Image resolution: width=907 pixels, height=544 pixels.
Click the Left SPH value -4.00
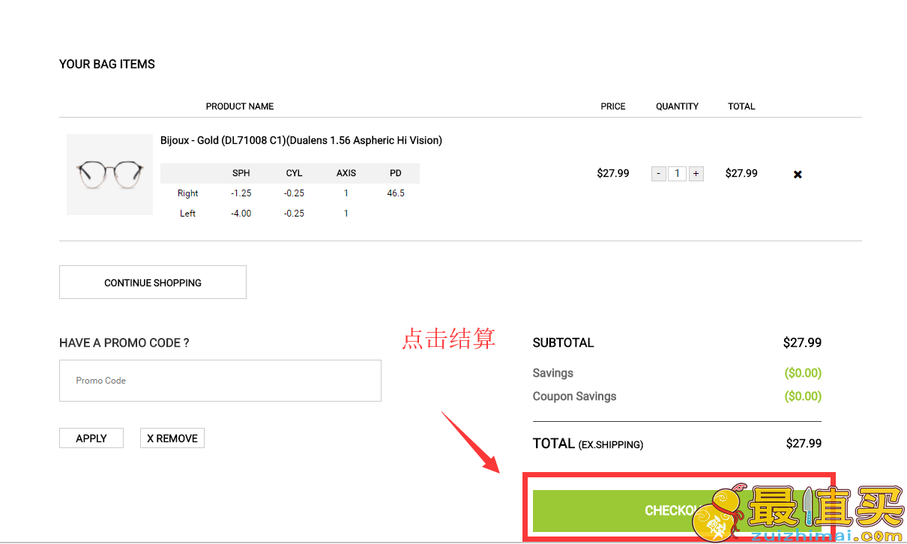pyautogui.click(x=241, y=214)
